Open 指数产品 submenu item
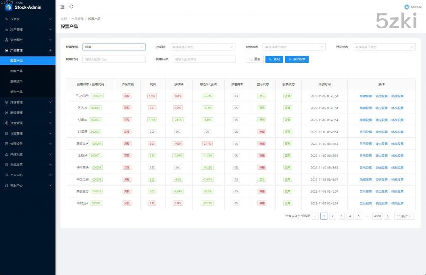Image resolution: width=426 pixels, height=275 pixels. coord(17,71)
